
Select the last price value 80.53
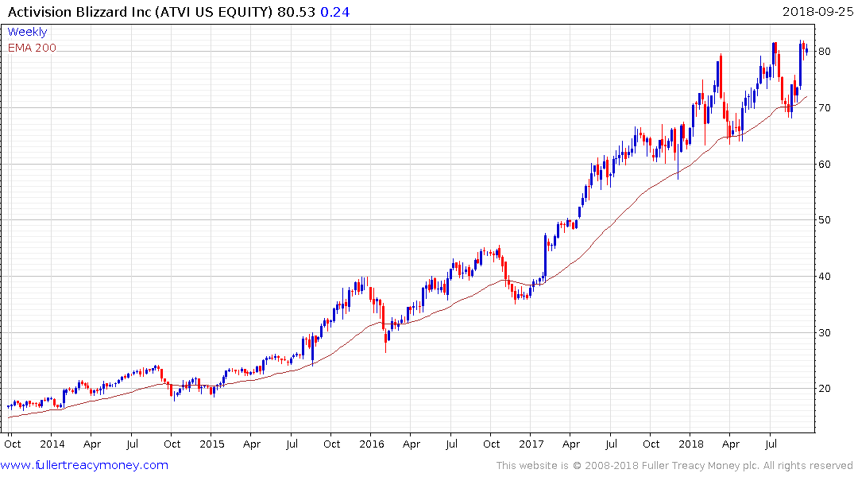point(296,12)
